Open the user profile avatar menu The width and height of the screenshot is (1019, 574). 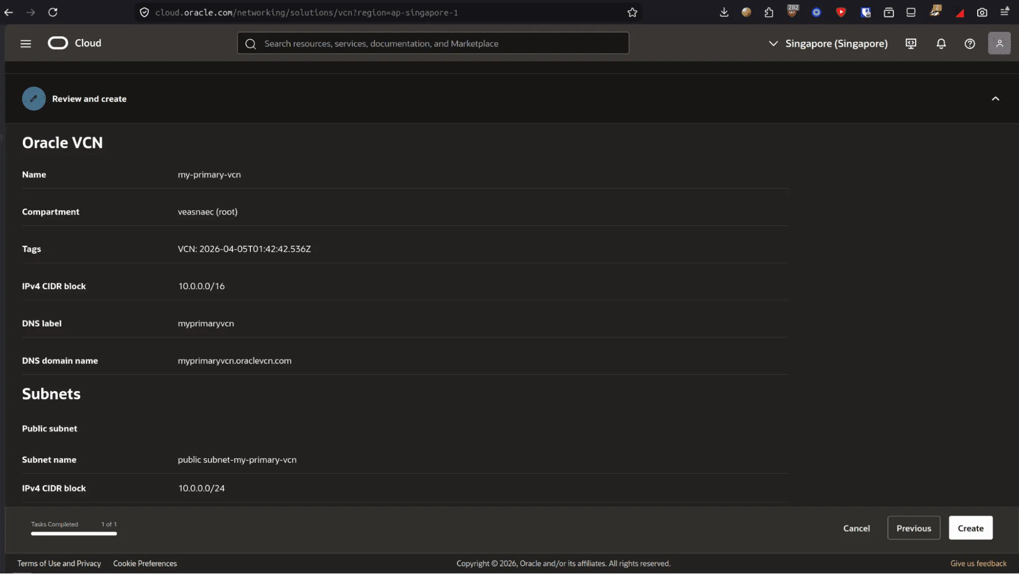coord(999,43)
